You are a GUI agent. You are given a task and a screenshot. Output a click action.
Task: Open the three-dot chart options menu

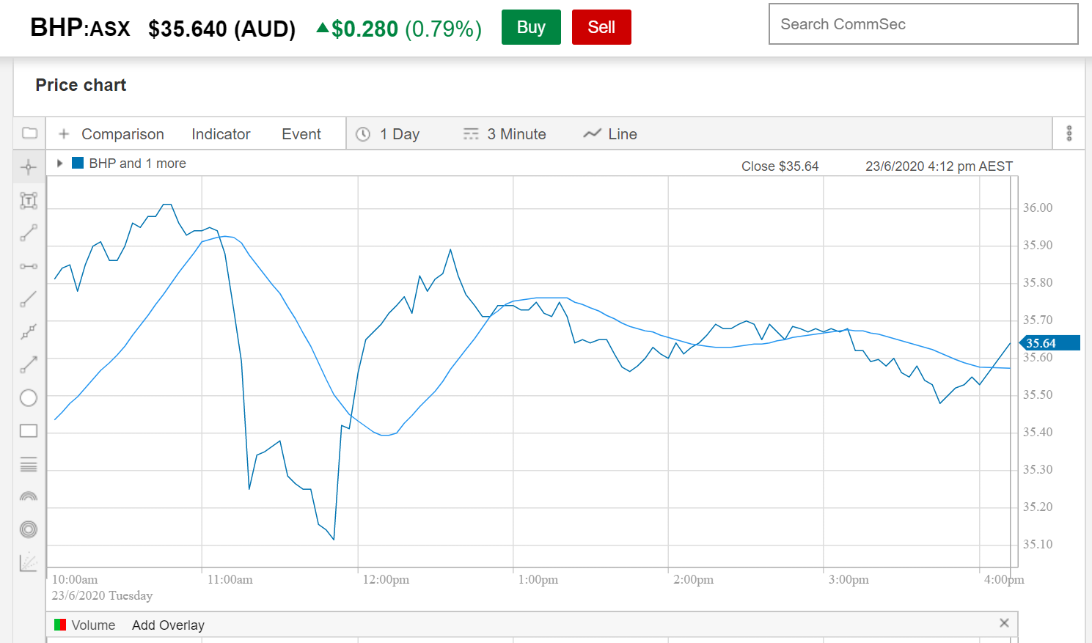1069,133
